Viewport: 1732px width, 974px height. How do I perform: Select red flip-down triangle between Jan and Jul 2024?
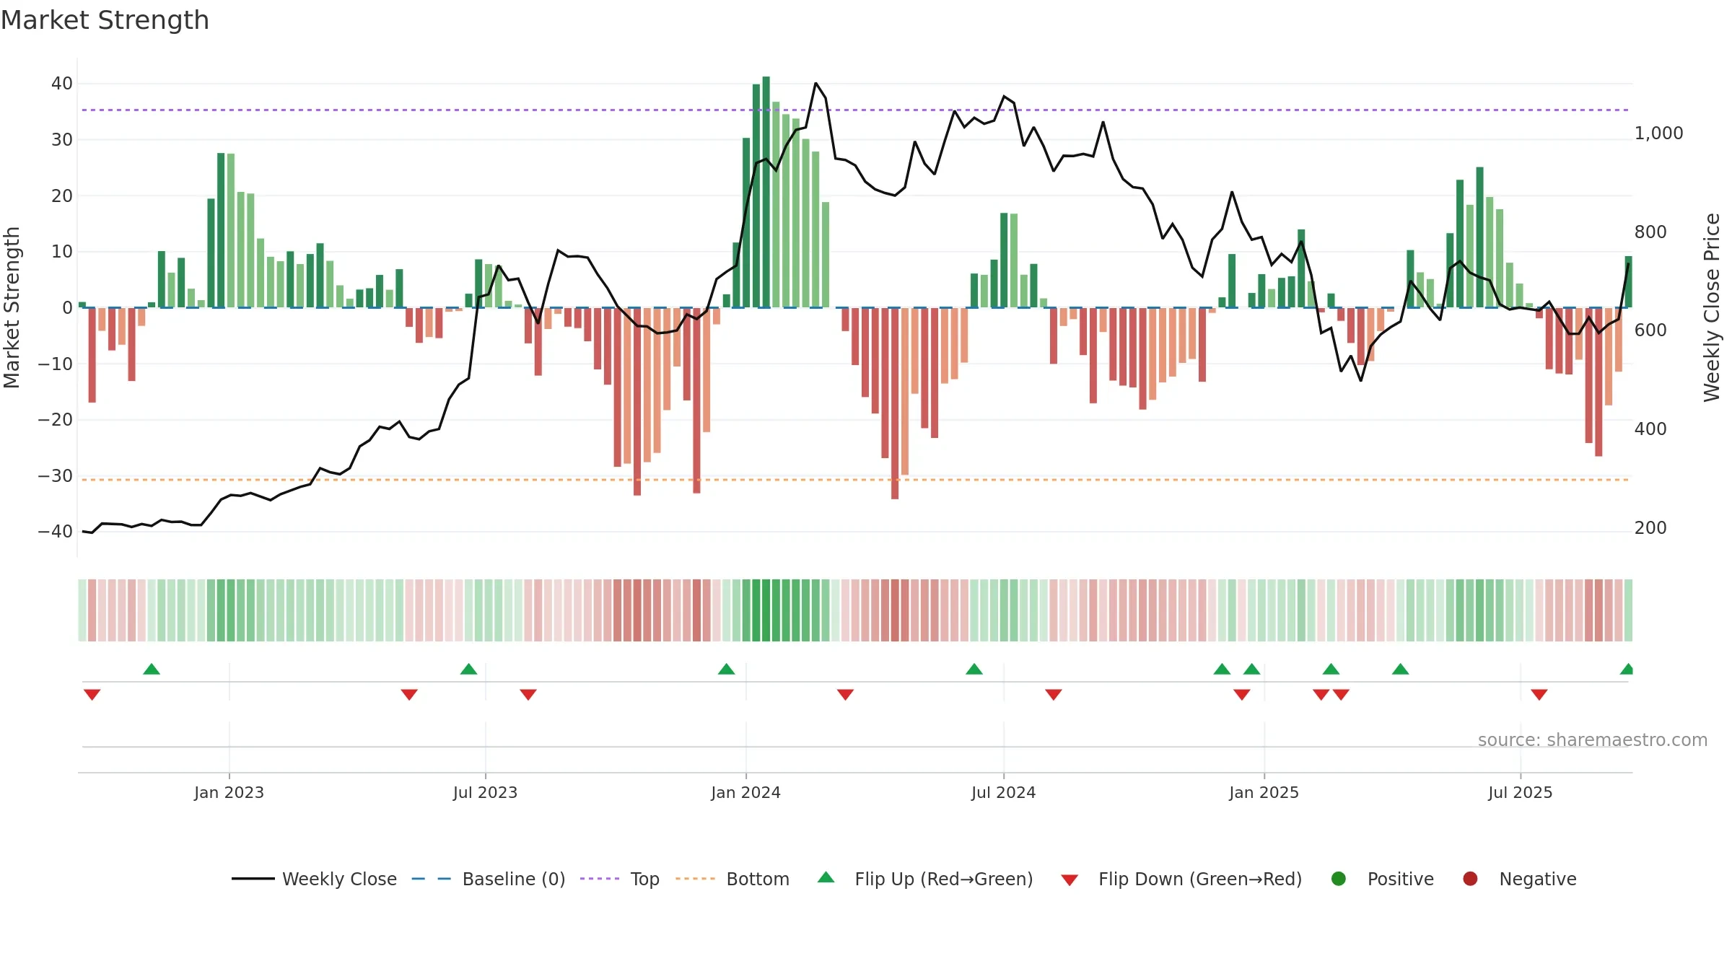846,694
